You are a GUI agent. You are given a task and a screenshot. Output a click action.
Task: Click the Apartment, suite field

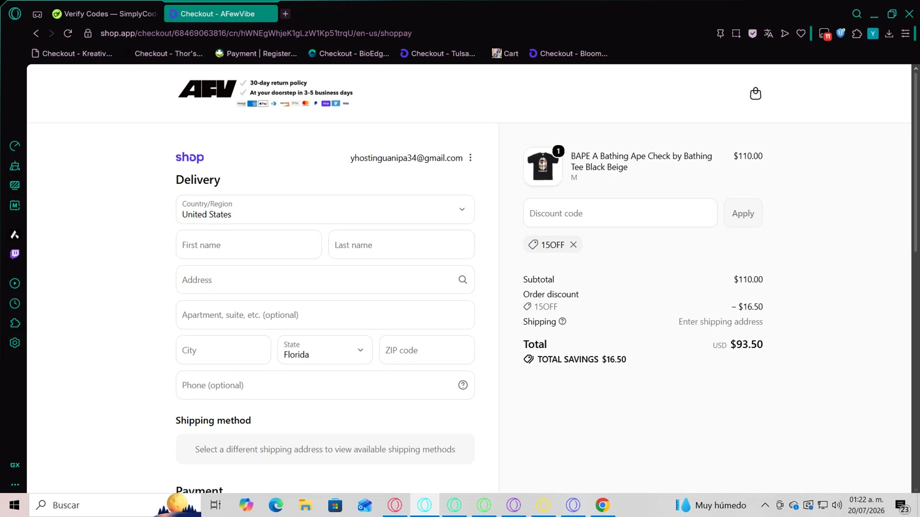[325, 315]
